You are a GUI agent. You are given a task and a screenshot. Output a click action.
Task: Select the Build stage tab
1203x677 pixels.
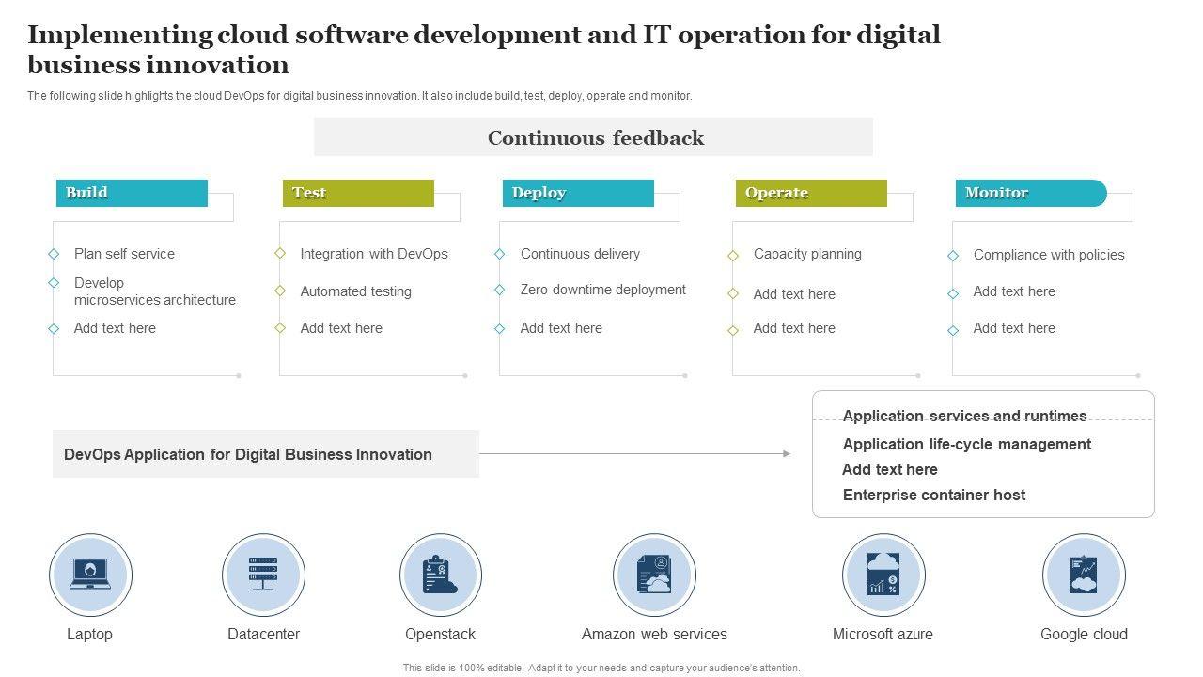pyautogui.click(x=132, y=193)
